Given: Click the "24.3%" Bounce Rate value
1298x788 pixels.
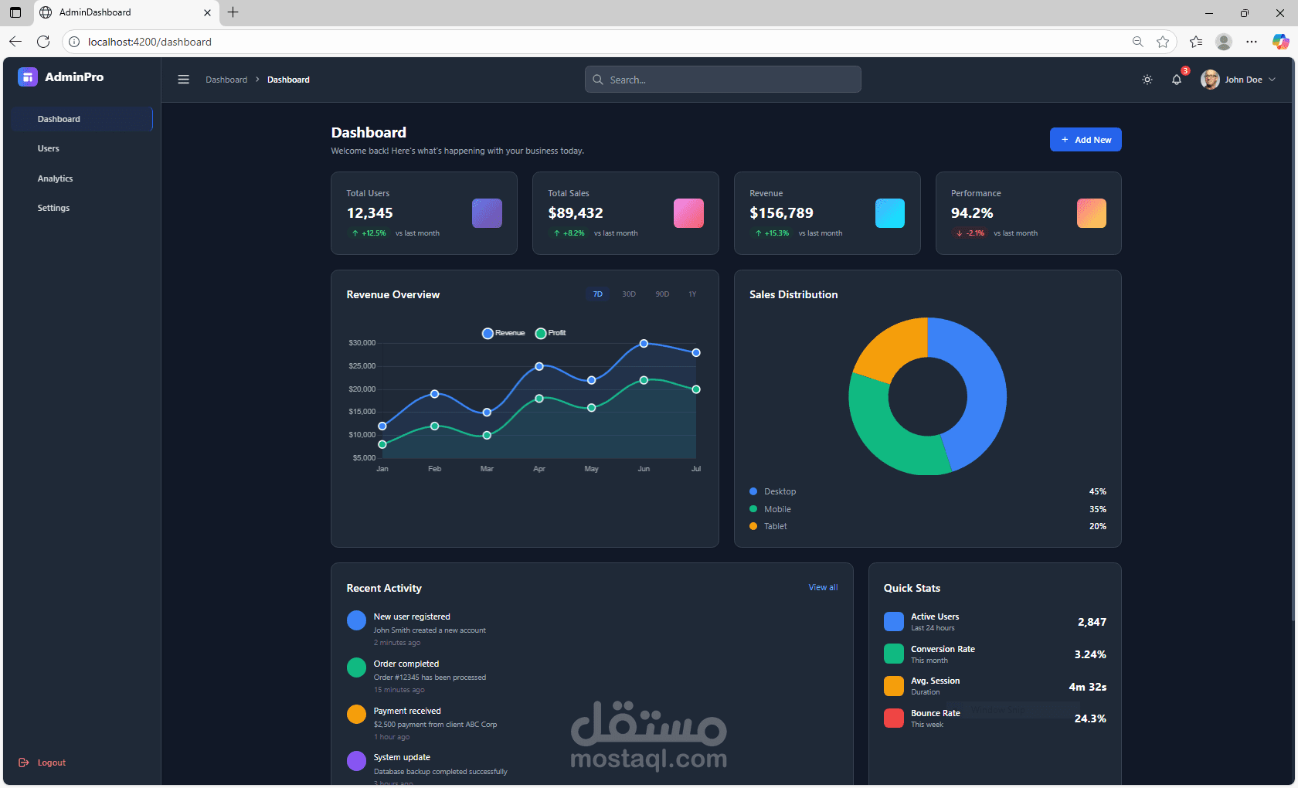Looking at the screenshot, I should click(x=1090, y=718).
